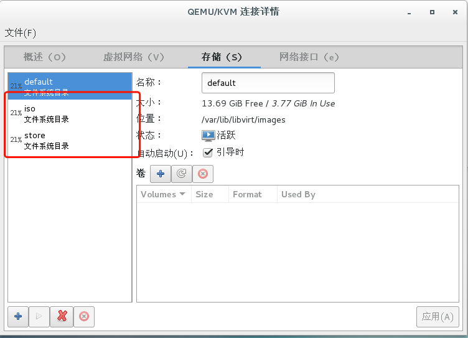Click the 应用(A) button
Viewport: 468px width, 338px height.
[x=438, y=317]
